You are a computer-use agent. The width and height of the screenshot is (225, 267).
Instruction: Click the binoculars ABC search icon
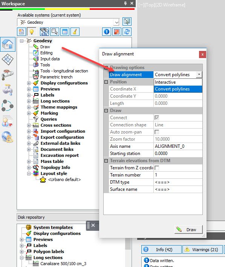[44, 32]
